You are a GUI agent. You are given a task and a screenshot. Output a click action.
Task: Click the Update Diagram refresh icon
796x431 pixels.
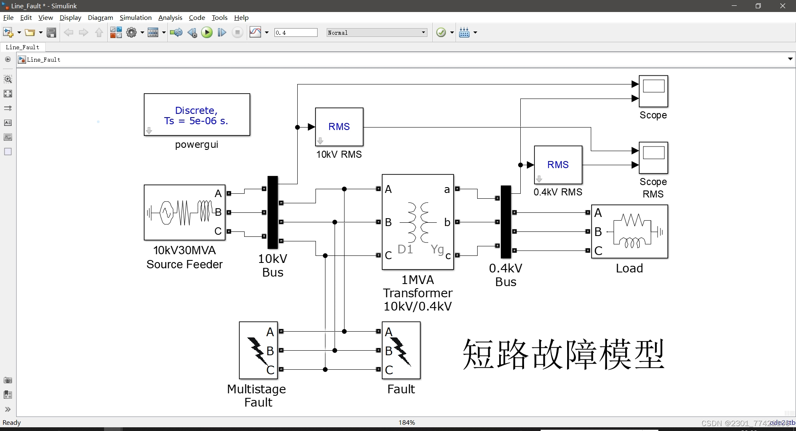176,32
